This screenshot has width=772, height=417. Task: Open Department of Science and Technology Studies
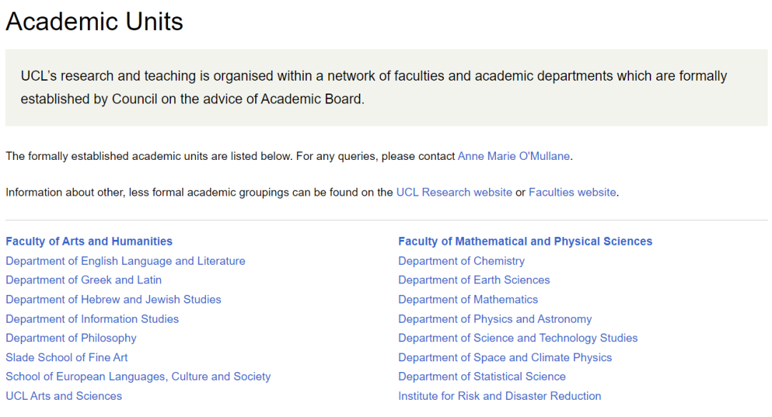[518, 338]
